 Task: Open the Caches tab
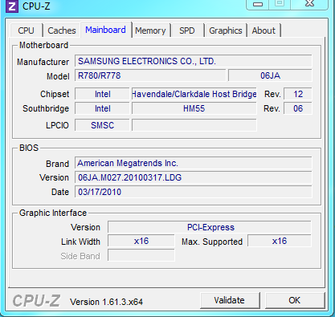coord(62,30)
